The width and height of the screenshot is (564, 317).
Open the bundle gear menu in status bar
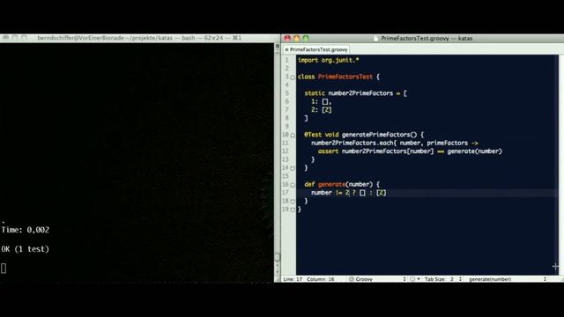coord(415,279)
